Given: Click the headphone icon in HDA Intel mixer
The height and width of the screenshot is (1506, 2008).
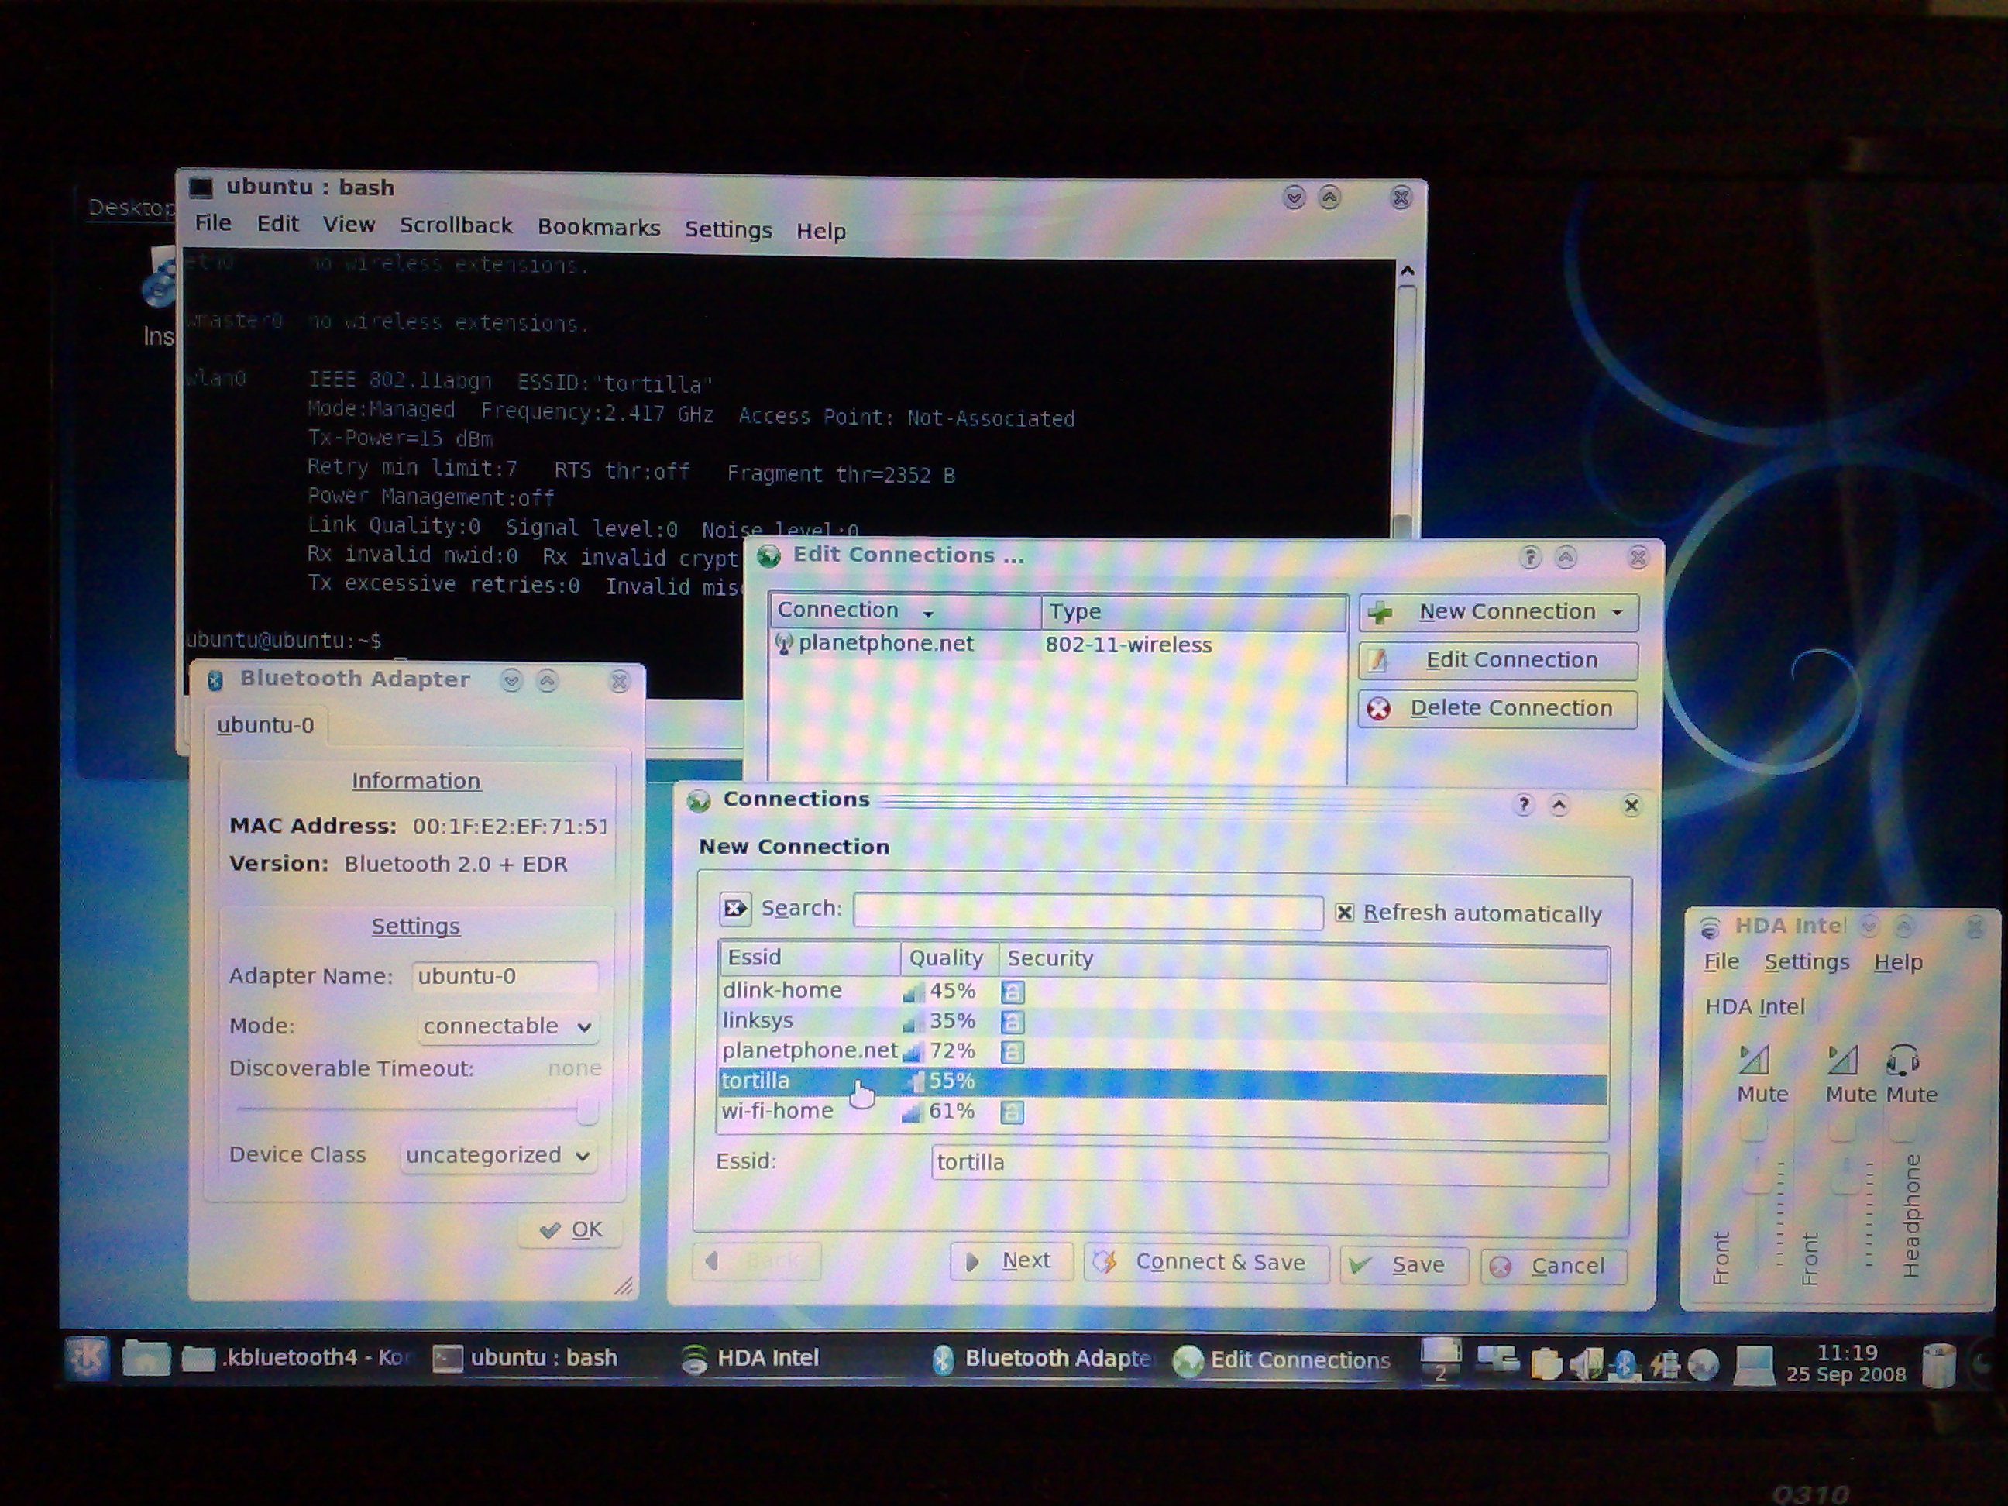Looking at the screenshot, I should tap(1902, 1059).
